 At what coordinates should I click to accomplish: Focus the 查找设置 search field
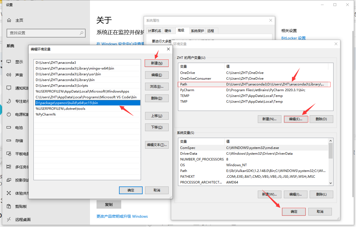click(46, 33)
